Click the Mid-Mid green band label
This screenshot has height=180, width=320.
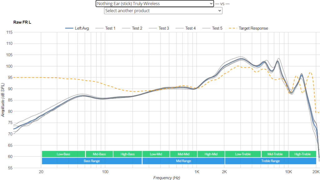(x=183, y=154)
